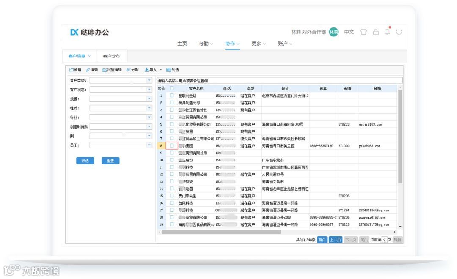Tick the checkbox in row 13
Screen dimensions: 457x279
(172, 181)
